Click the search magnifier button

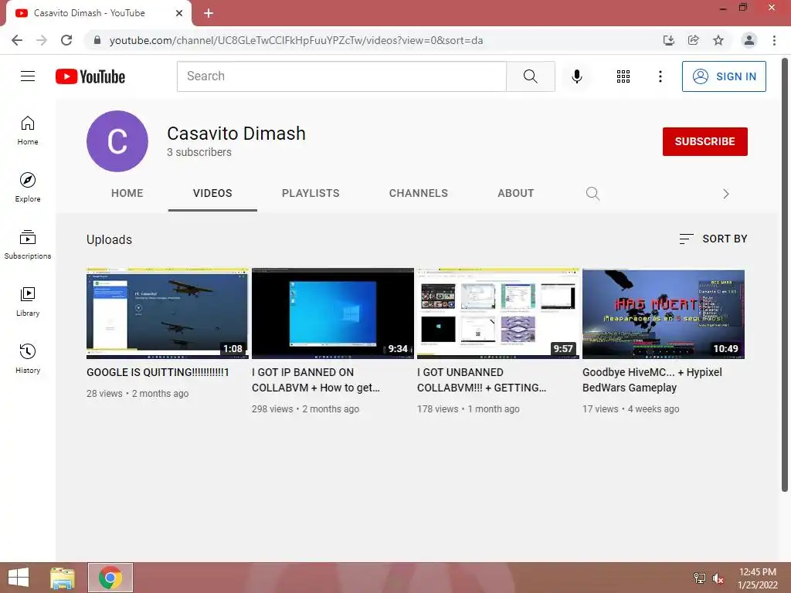click(x=530, y=76)
